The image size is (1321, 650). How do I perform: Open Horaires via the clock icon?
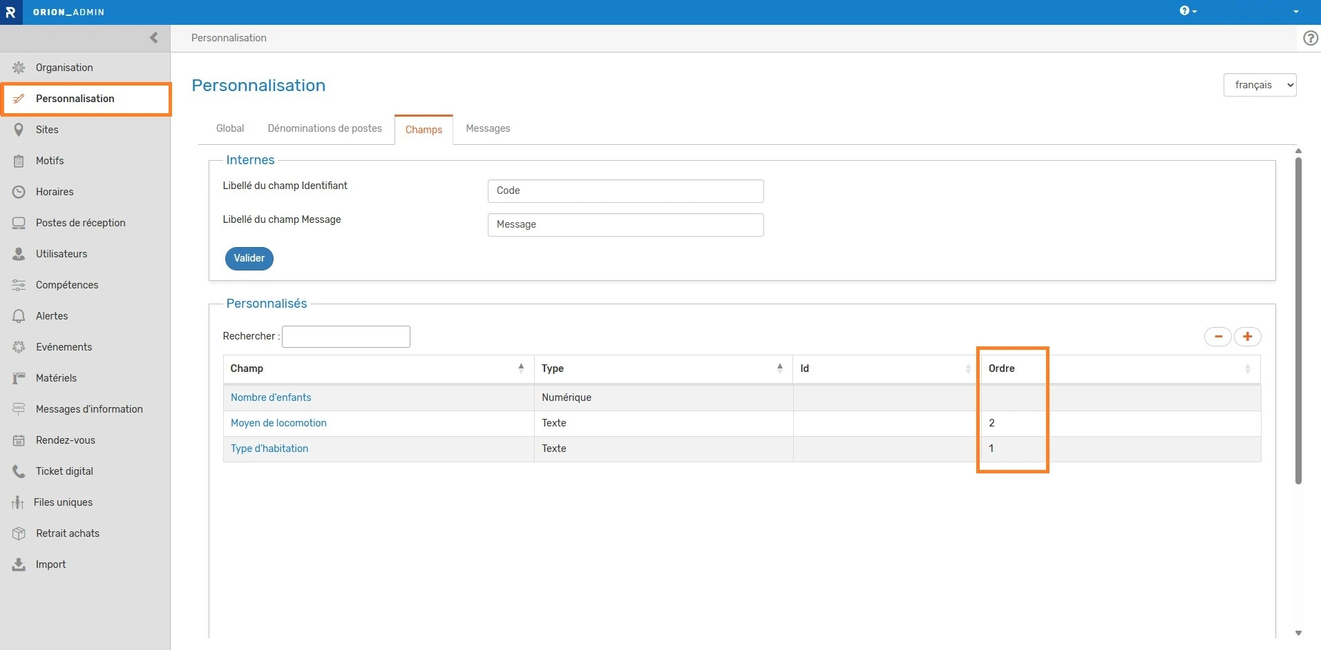(19, 192)
